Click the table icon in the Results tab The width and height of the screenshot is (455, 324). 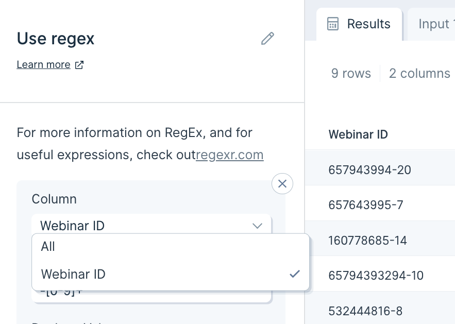(332, 24)
